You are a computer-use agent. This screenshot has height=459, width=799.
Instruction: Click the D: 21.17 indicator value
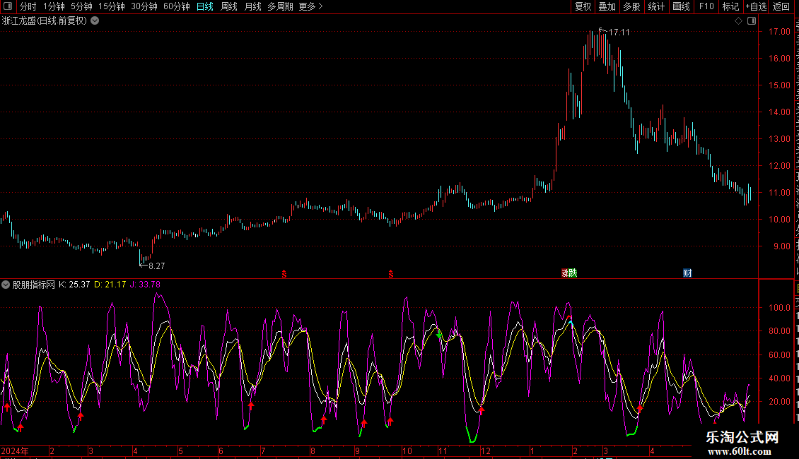[x=110, y=285]
